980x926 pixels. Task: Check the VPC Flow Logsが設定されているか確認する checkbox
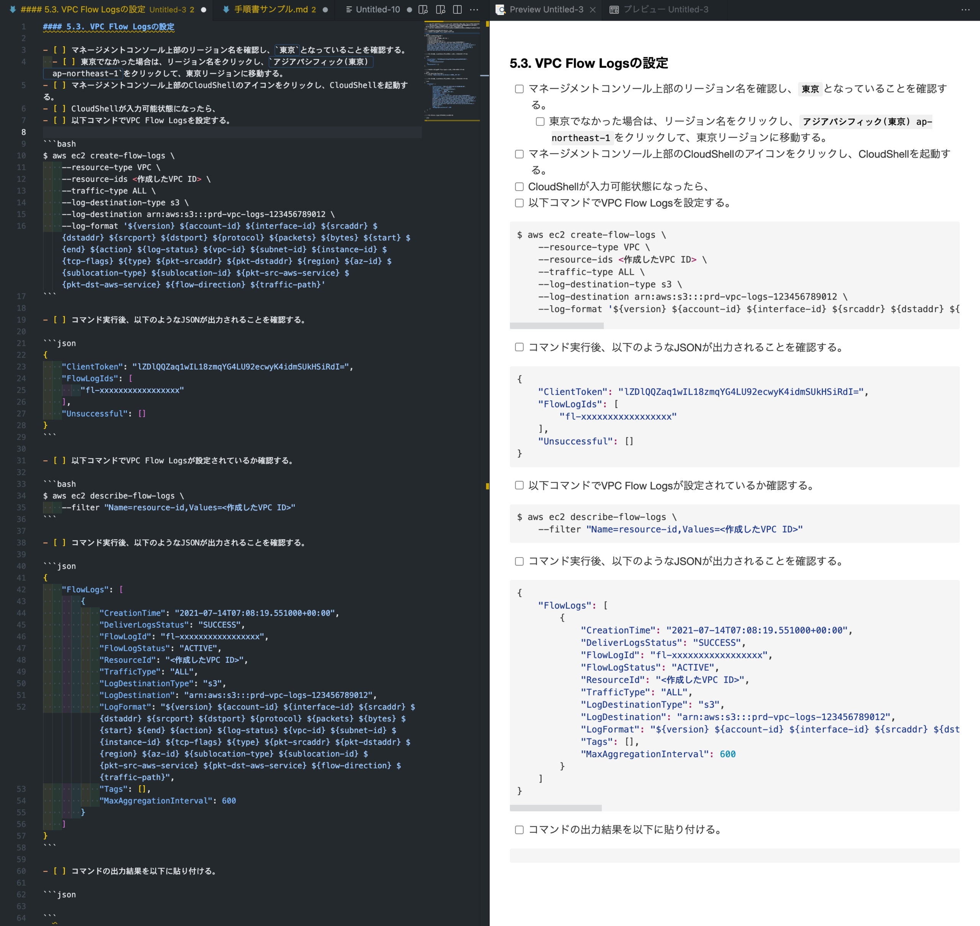coord(519,485)
